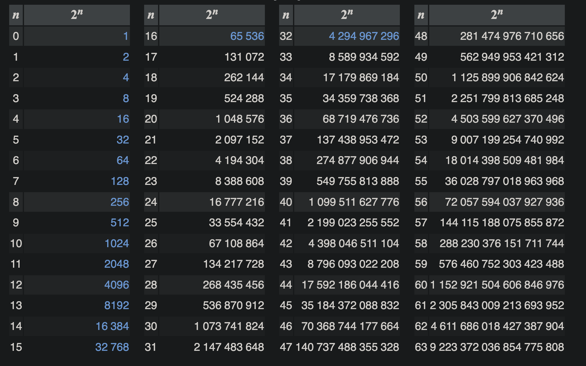Click the blue 256 link
Image resolution: width=586 pixels, height=366 pixels.
click(120, 202)
